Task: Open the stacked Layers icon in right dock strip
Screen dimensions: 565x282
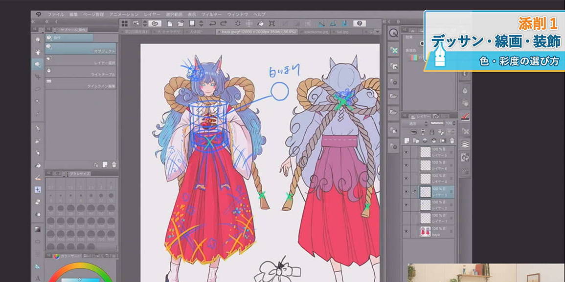Action: tap(465, 144)
